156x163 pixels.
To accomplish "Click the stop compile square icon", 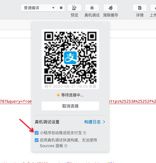I will pyautogui.click(x=61, y=8).
